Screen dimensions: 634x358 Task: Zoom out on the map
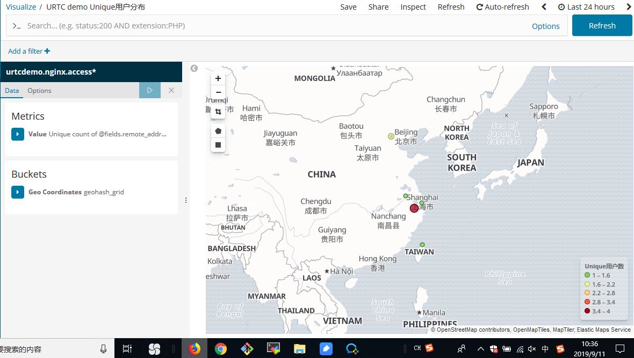pos(218,92)
